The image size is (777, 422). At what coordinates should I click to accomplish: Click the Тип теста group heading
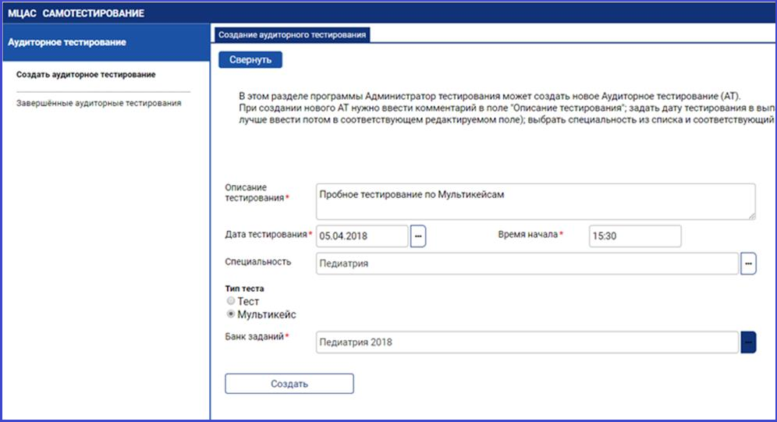coord(244,289)
